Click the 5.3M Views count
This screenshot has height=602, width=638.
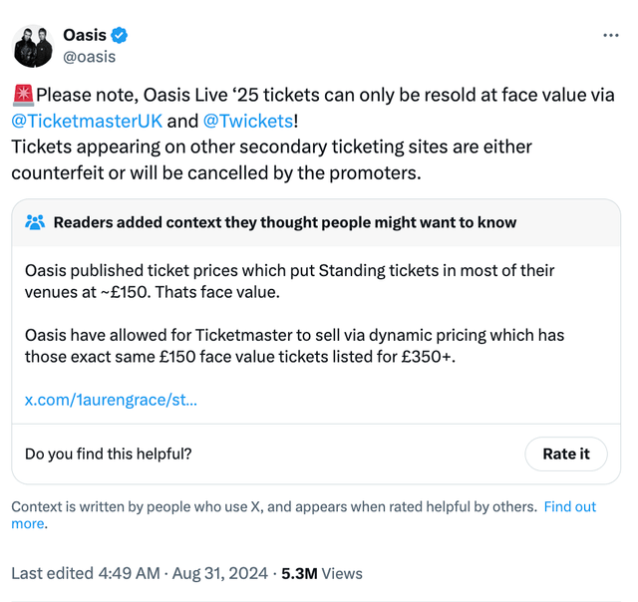pyautogui.click(x=322, y=573)
